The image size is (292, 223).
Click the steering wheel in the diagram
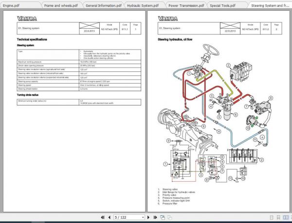click(211, 50)
